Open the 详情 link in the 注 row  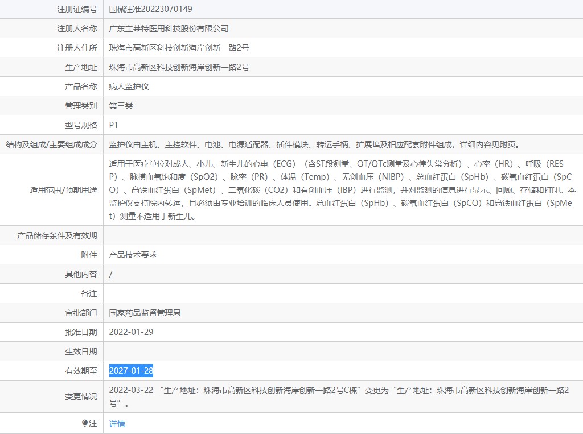point(117,424)
